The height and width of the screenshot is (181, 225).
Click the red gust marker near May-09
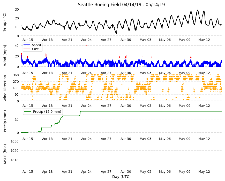[x=191, y=57]
